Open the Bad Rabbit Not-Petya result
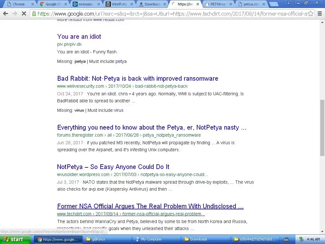This screenshot has width=325, height=244. (138, 78)
